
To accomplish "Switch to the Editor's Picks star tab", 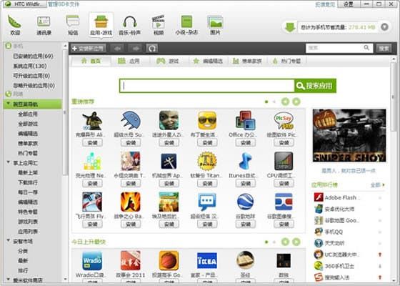I will coord(208,61).
